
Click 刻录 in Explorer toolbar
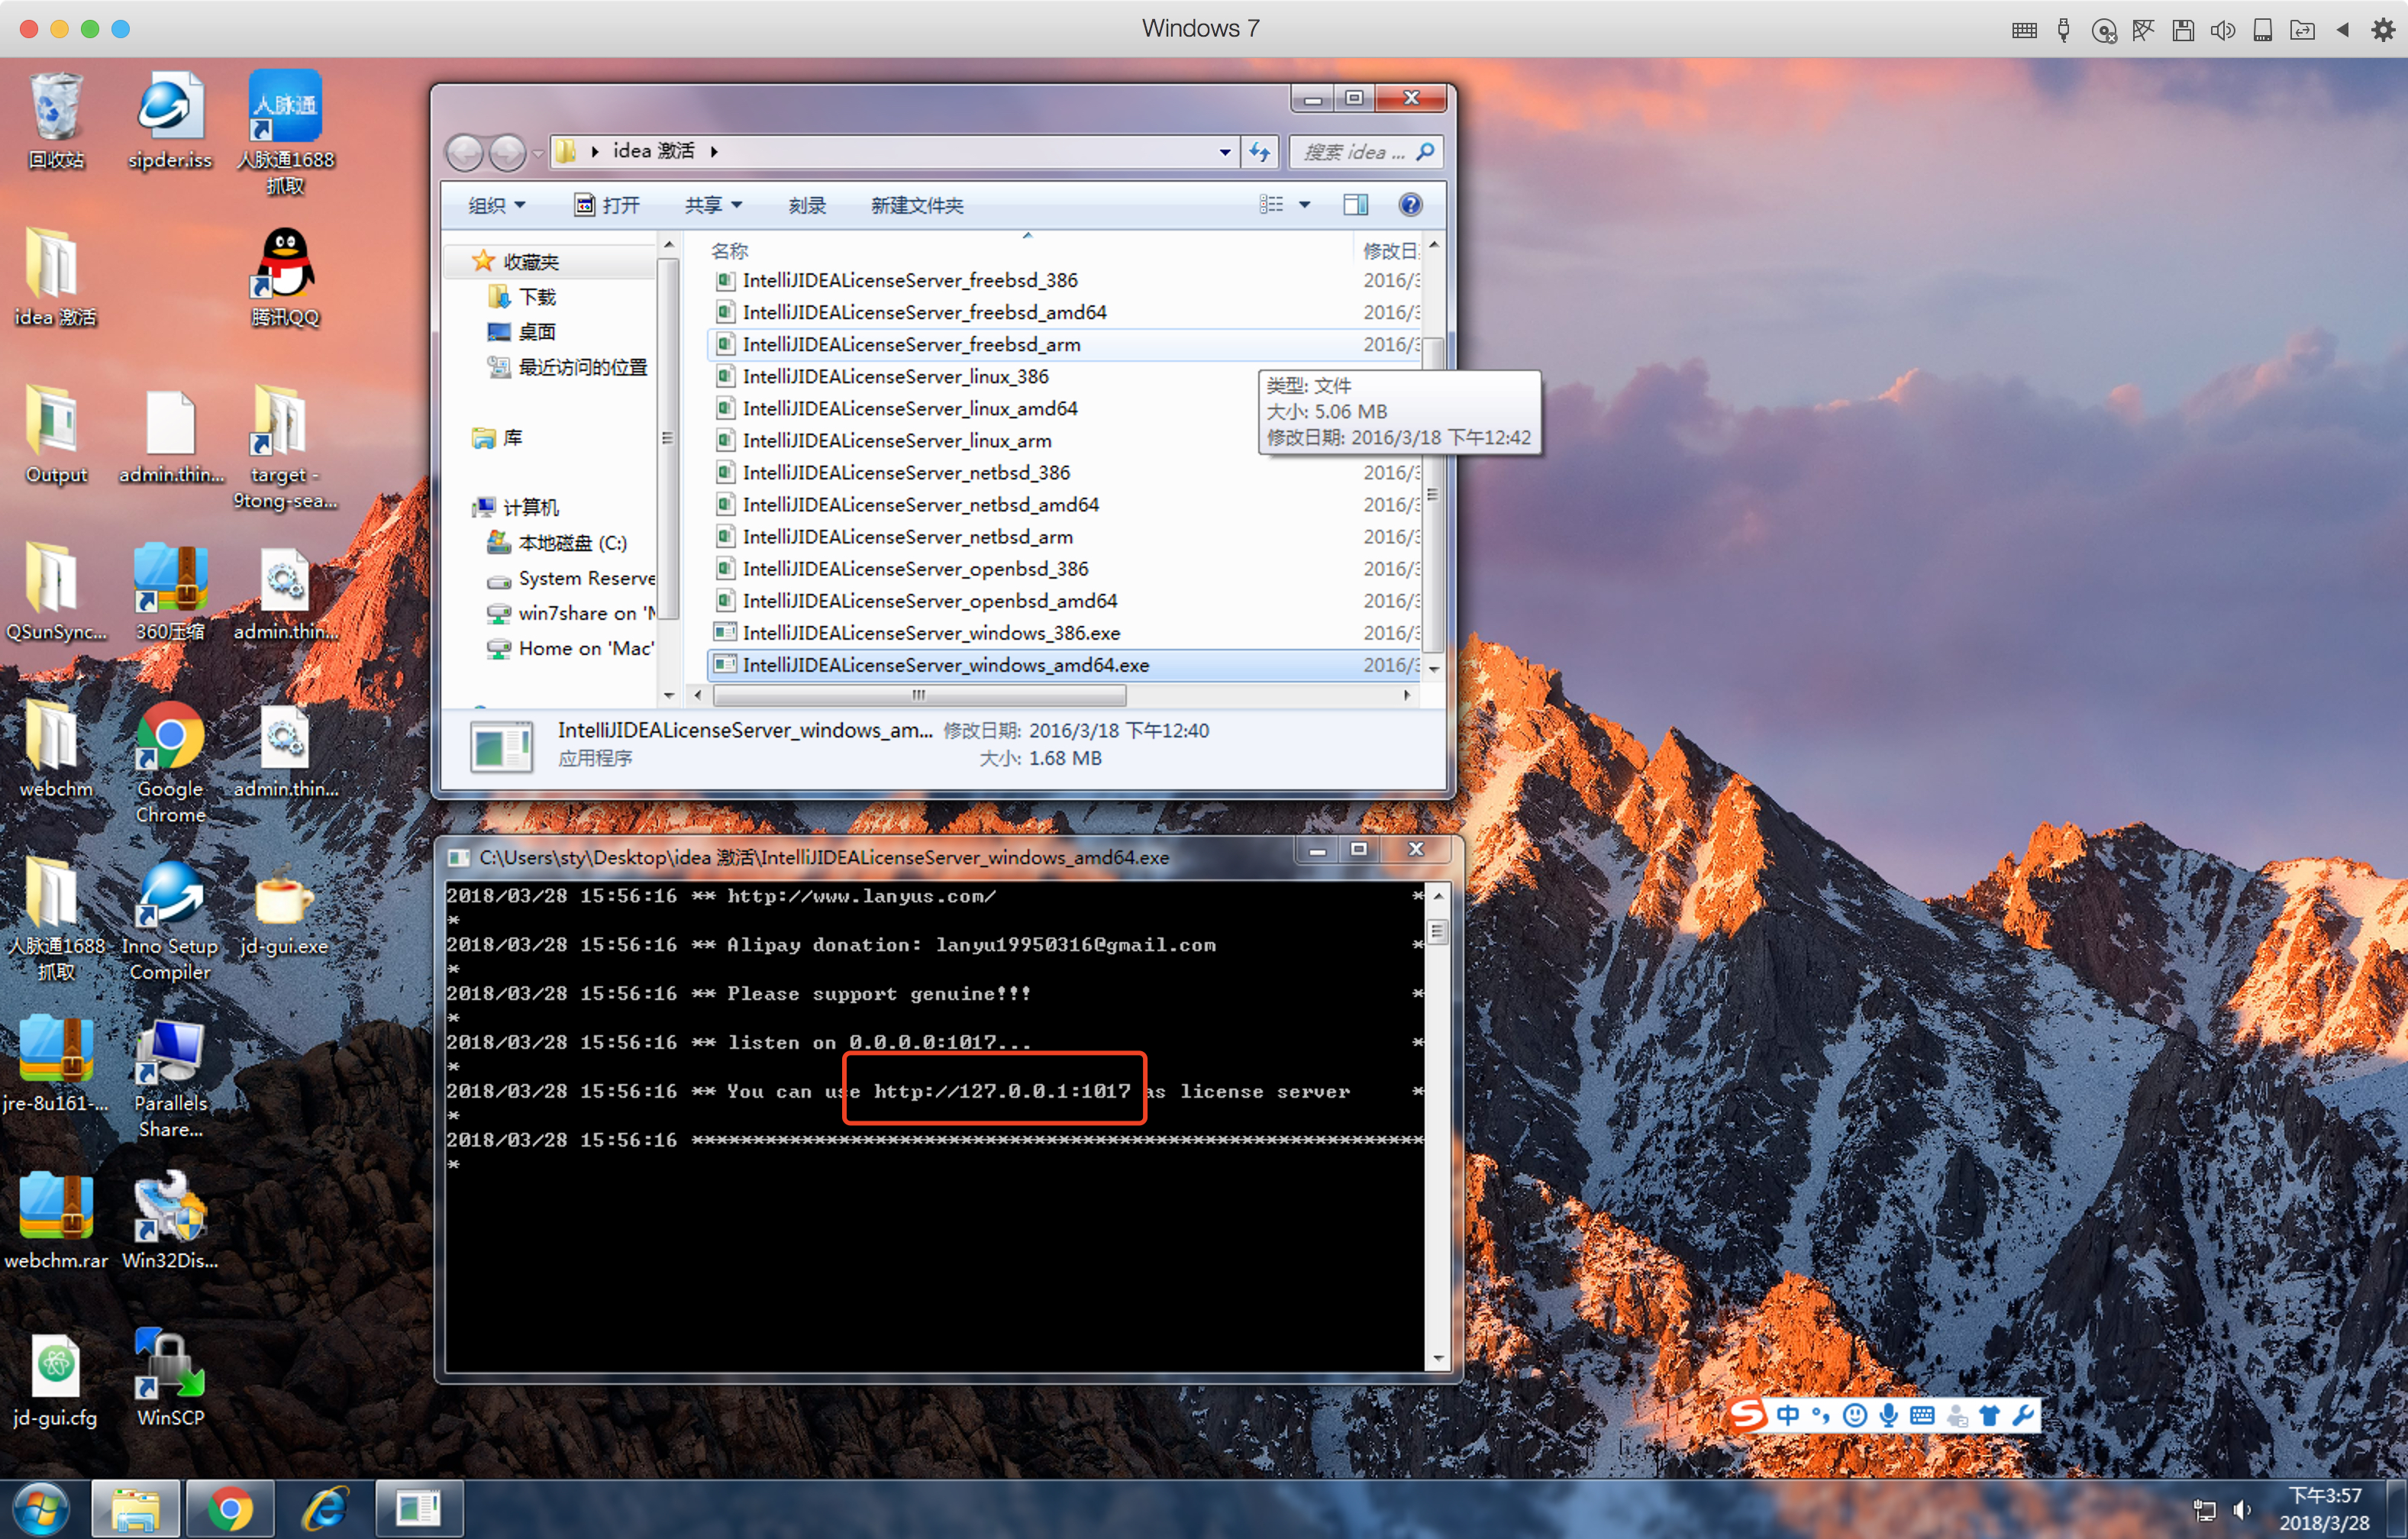tap(807, 205)
